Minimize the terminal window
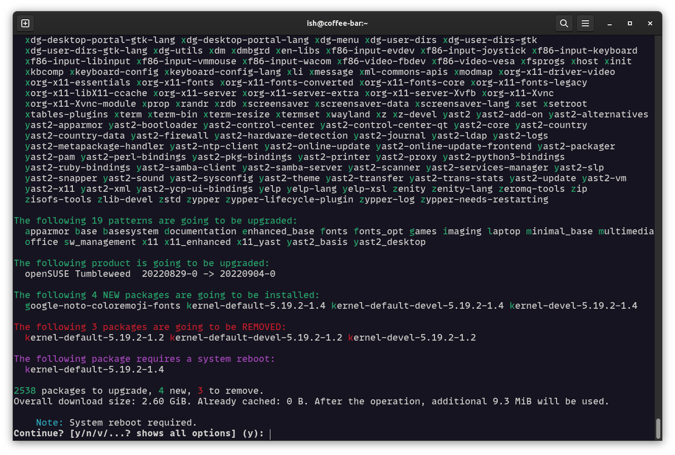Image resolution: width=675 pixels, height=455 pixels. [610, 24]
